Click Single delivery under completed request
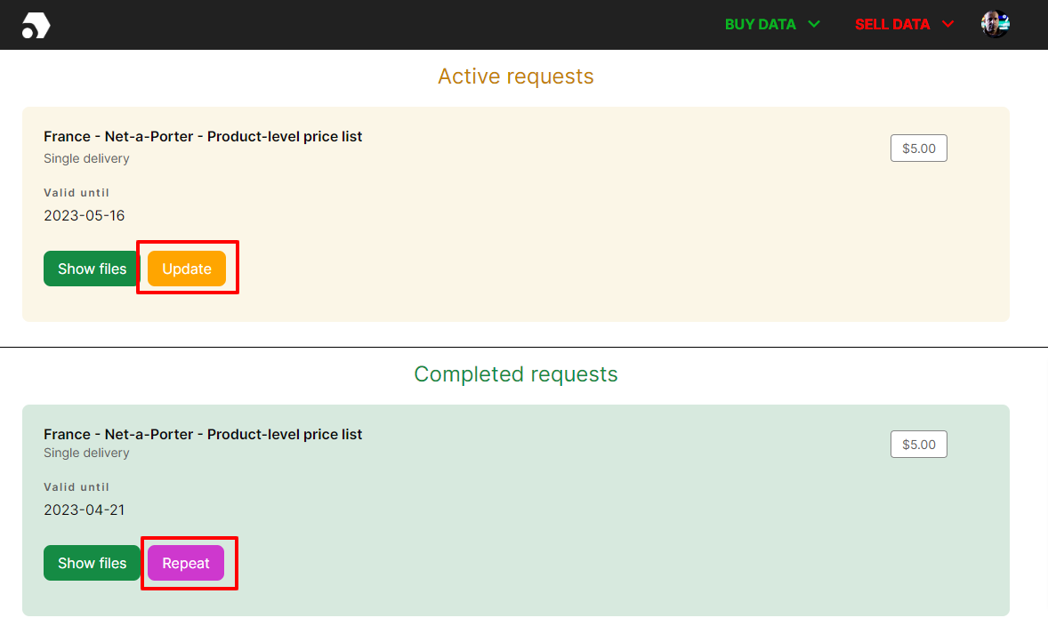 (86, 453)
